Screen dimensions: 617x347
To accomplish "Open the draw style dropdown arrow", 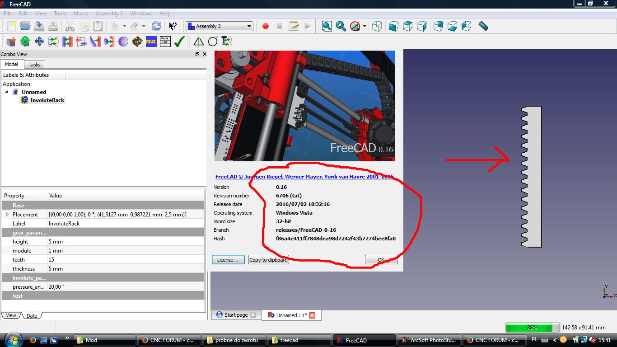I will (365, 26).
